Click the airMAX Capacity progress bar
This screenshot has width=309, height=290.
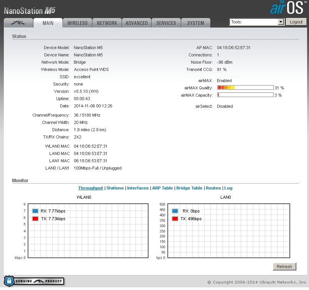245,95
